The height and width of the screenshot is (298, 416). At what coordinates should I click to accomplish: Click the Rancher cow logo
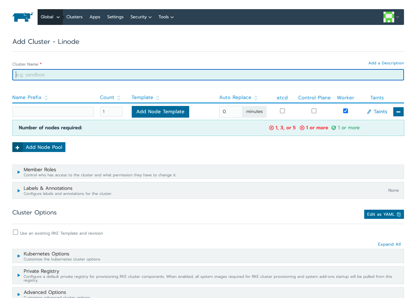[x=22, y=17]
